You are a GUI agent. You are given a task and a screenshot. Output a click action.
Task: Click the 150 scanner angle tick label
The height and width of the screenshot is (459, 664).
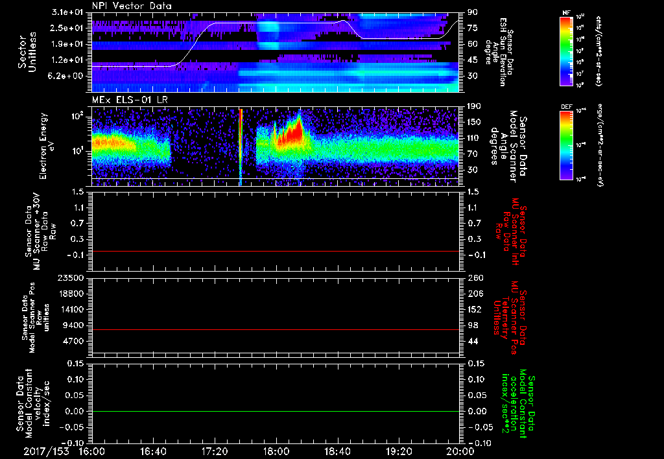[475, 123]
